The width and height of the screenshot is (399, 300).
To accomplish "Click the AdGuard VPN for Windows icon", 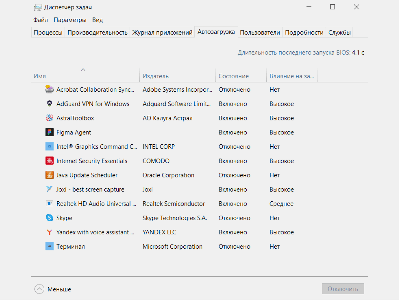I will pos(49,104).
